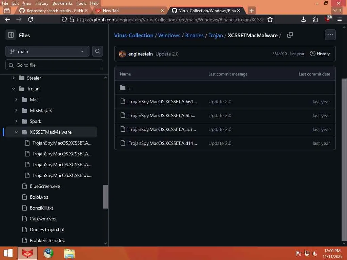The image size is (347, 260).
Task: Select BlueScreen.exe in file tree
Action: 45,187
